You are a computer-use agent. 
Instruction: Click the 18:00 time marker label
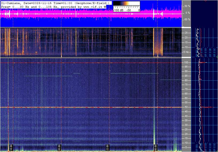[x=11, y=147]
